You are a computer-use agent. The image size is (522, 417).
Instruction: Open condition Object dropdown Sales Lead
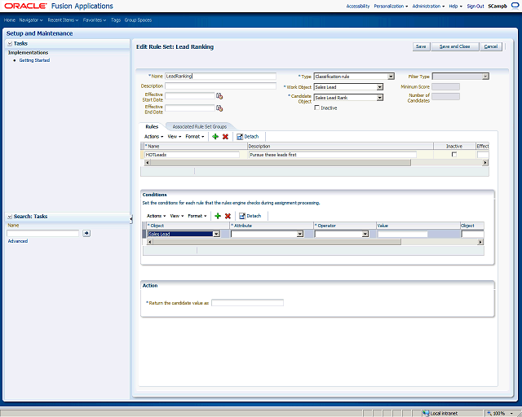tap(217, 234)
